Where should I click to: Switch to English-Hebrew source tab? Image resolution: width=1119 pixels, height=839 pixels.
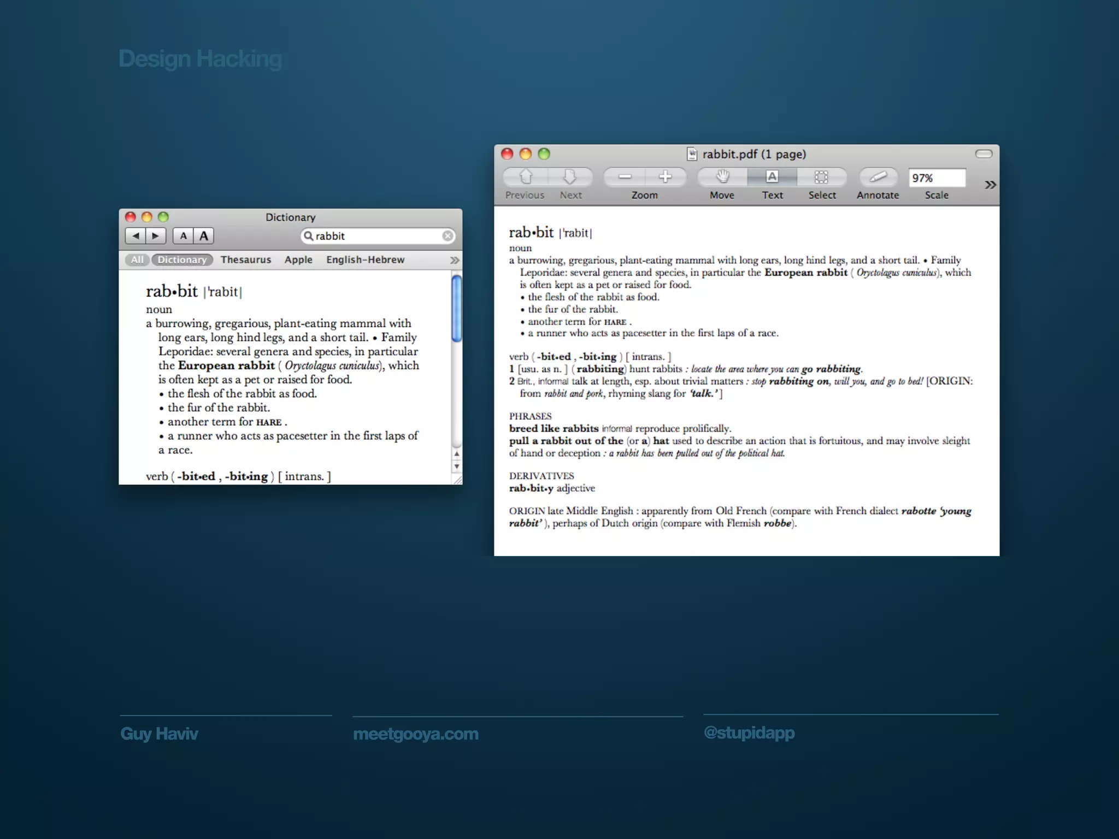point(365,260)
